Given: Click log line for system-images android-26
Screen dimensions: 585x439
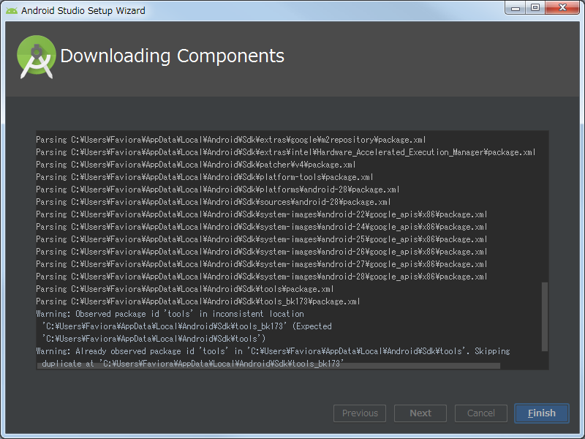Looking at the screenshot, I should tap(262, 252).
